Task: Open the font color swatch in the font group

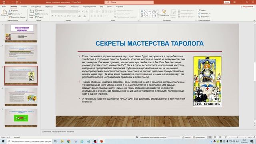Action: (84, 16)
